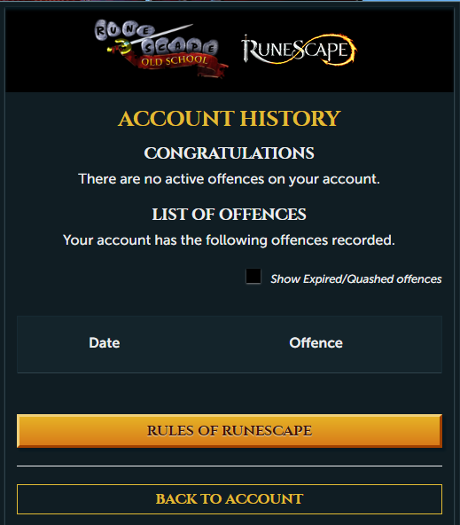Click the sword in the Old School logo
The image size is (460, 525).
pos(151,39)
